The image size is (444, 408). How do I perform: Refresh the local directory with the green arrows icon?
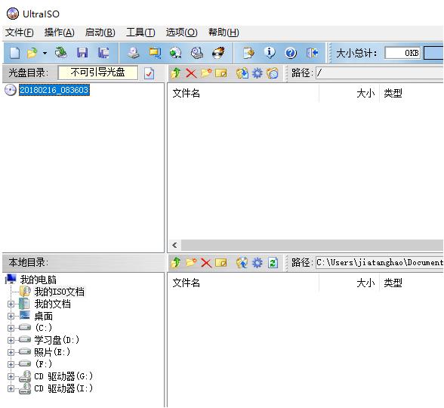click(x=273, y=263)
